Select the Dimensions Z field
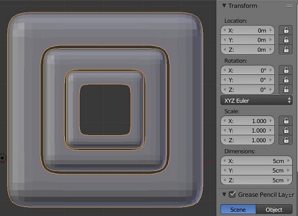The image size is (298, 216). (x=256, y=180)
